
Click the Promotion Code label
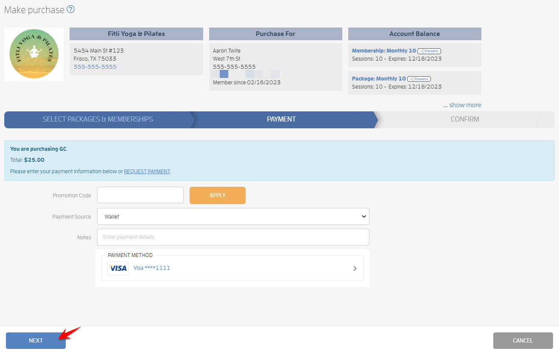click(x=72, y=196)
